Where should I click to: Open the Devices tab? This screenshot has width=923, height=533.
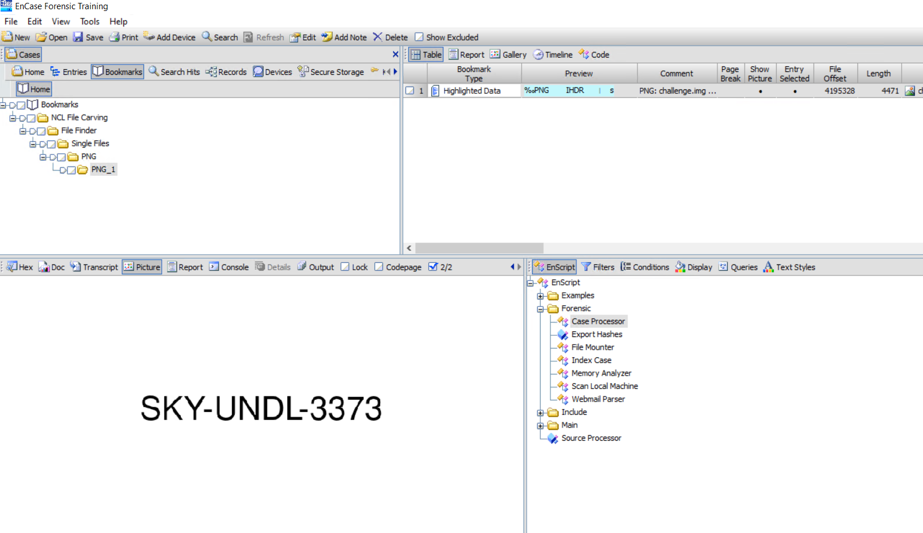click(x=272, y=72)
